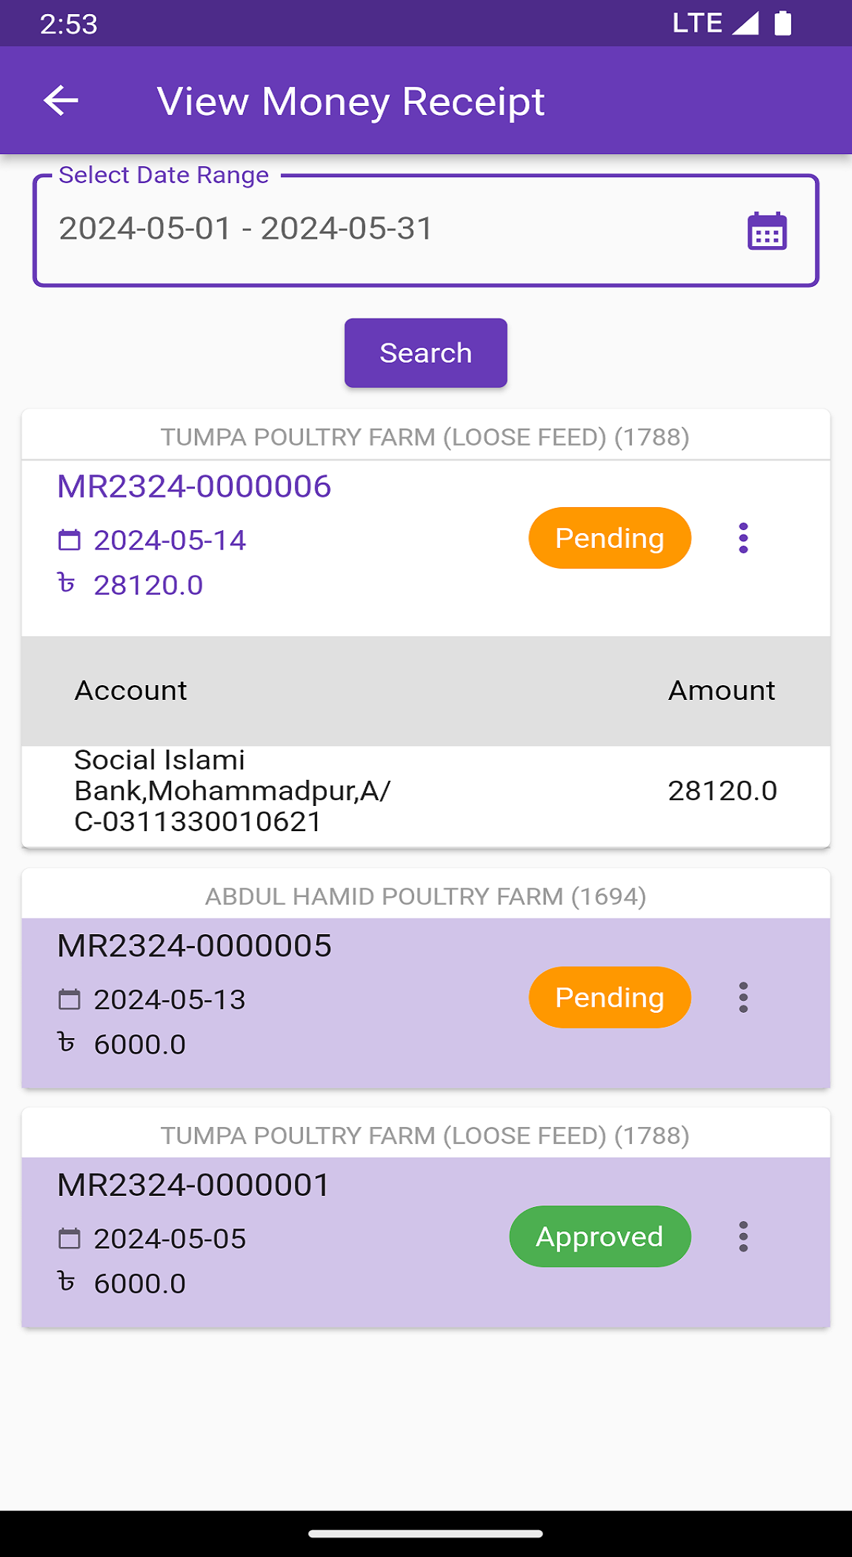
Task: Tap the battery icon in status bar
Action: (782, 24)
